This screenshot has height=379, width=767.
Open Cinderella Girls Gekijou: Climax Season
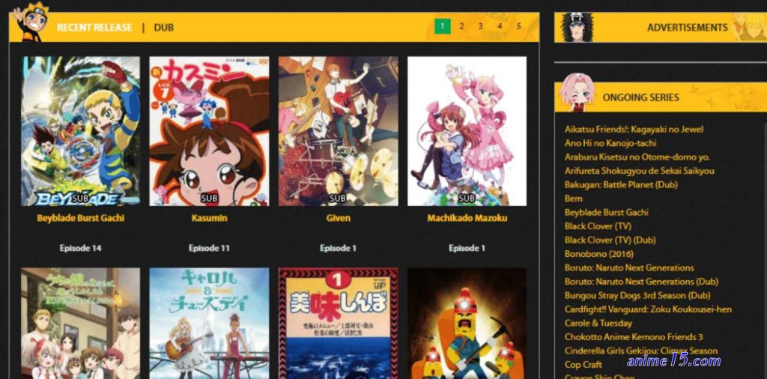641,351
